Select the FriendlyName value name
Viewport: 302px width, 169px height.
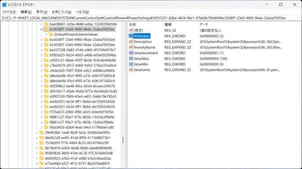[144, 47]
